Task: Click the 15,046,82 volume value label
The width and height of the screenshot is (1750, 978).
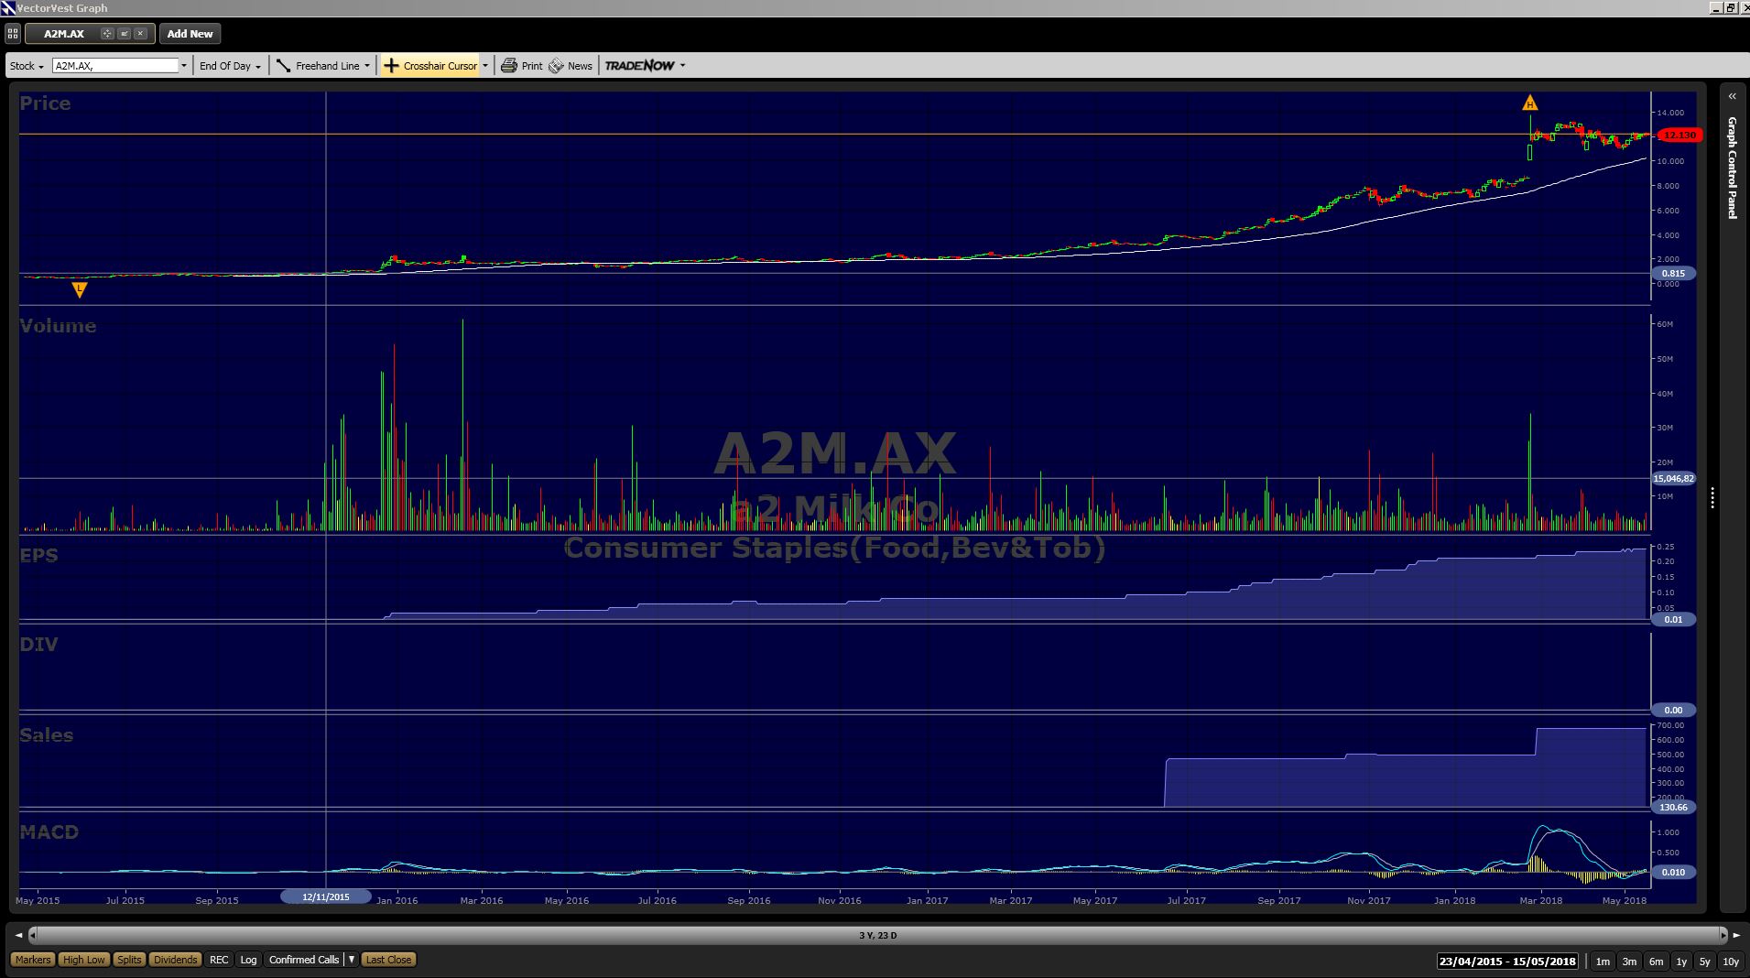Action: (x=1673, y=478)
